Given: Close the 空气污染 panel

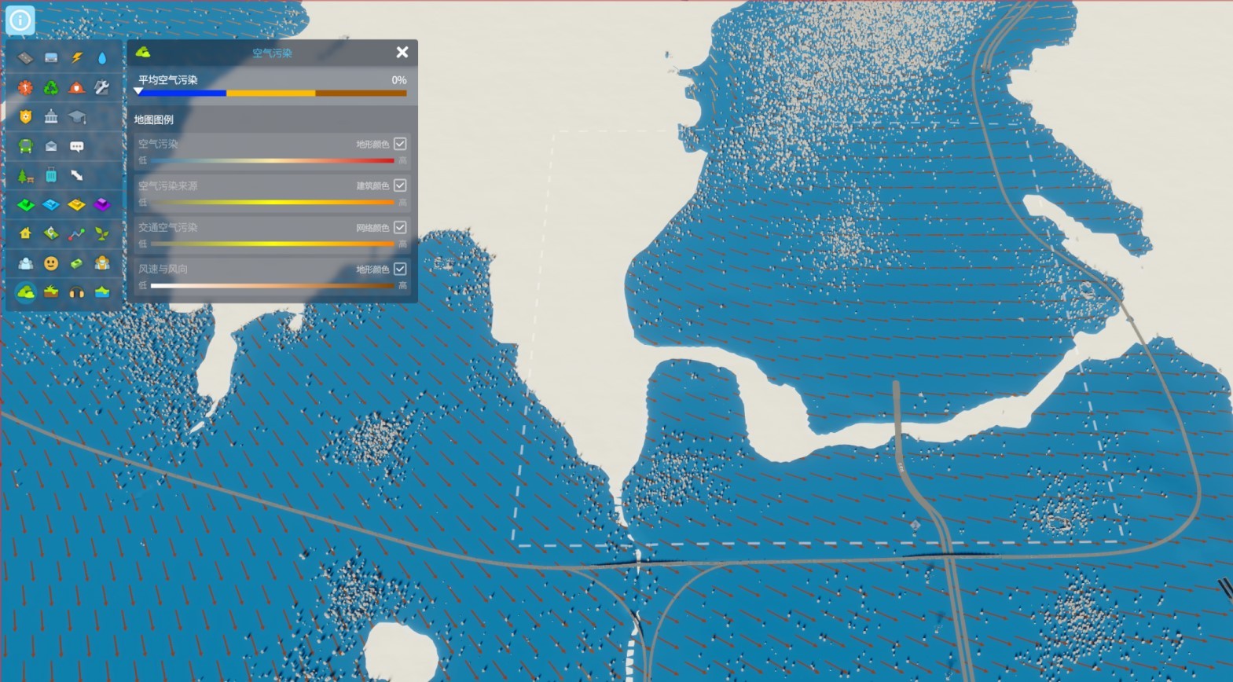Looking at the screenshot, I should [402, 53].
